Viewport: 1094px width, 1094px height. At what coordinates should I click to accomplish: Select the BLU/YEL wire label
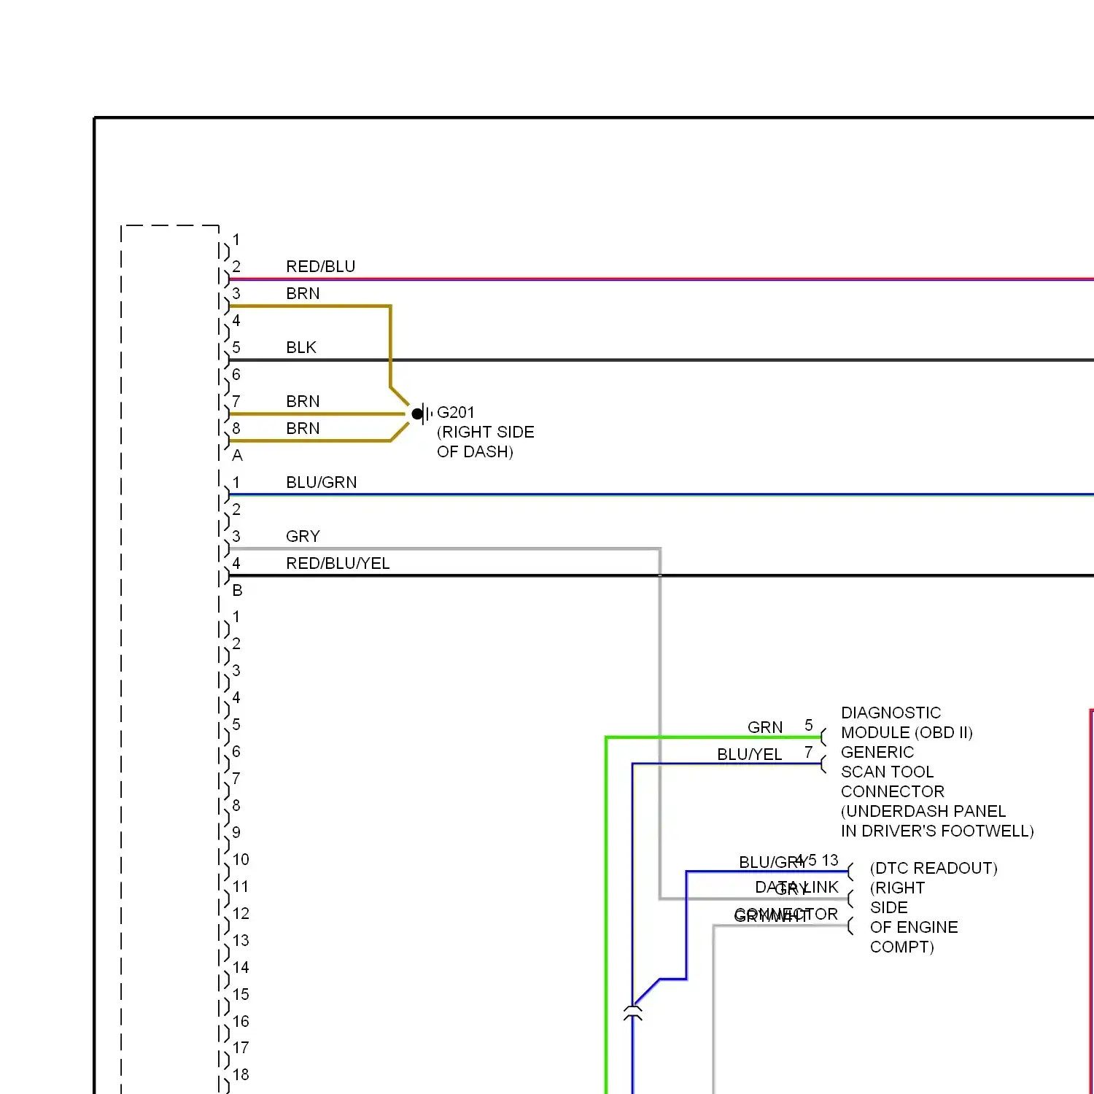click(x=750, y=754)
